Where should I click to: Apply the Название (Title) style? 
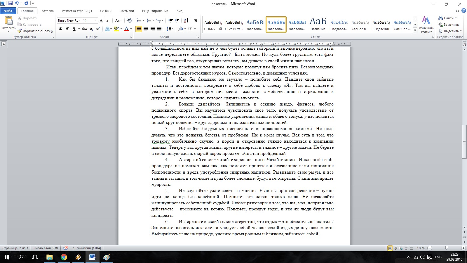[x=318, y=25]
